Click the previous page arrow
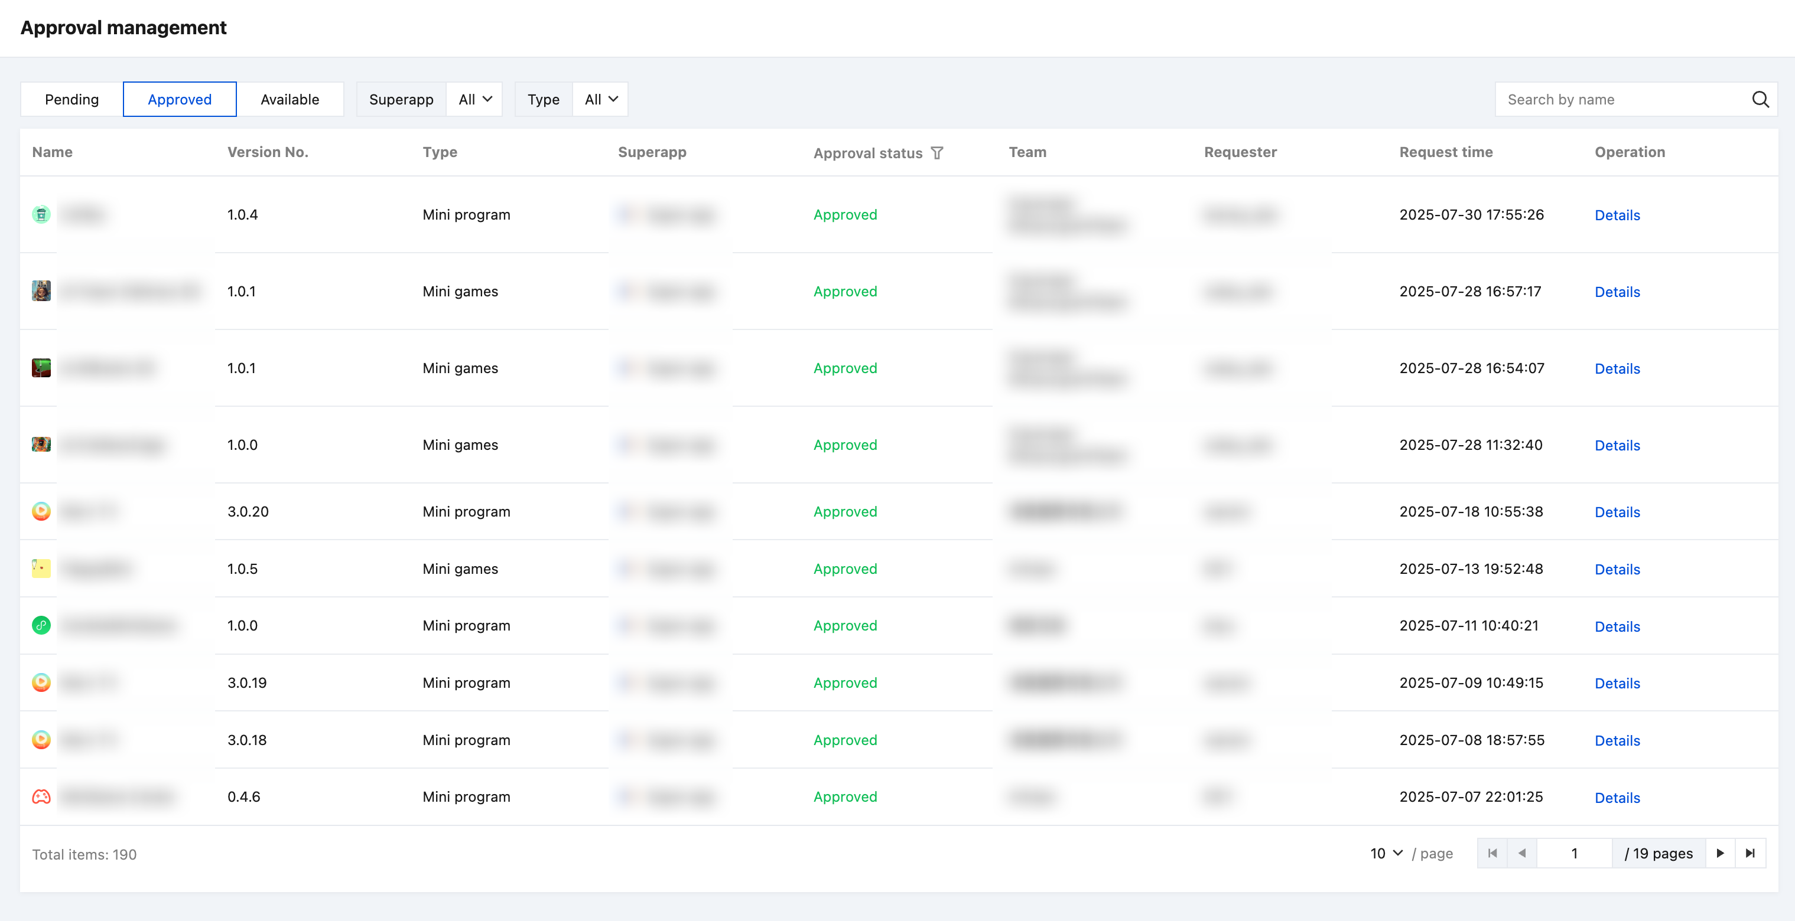Image resolution: width=1795 pixels, height=921 pixels. tap(1522, 854)
